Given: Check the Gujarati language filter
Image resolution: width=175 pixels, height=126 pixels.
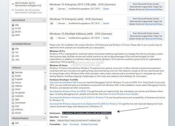Looking at the screenshot, I should 13,79.
